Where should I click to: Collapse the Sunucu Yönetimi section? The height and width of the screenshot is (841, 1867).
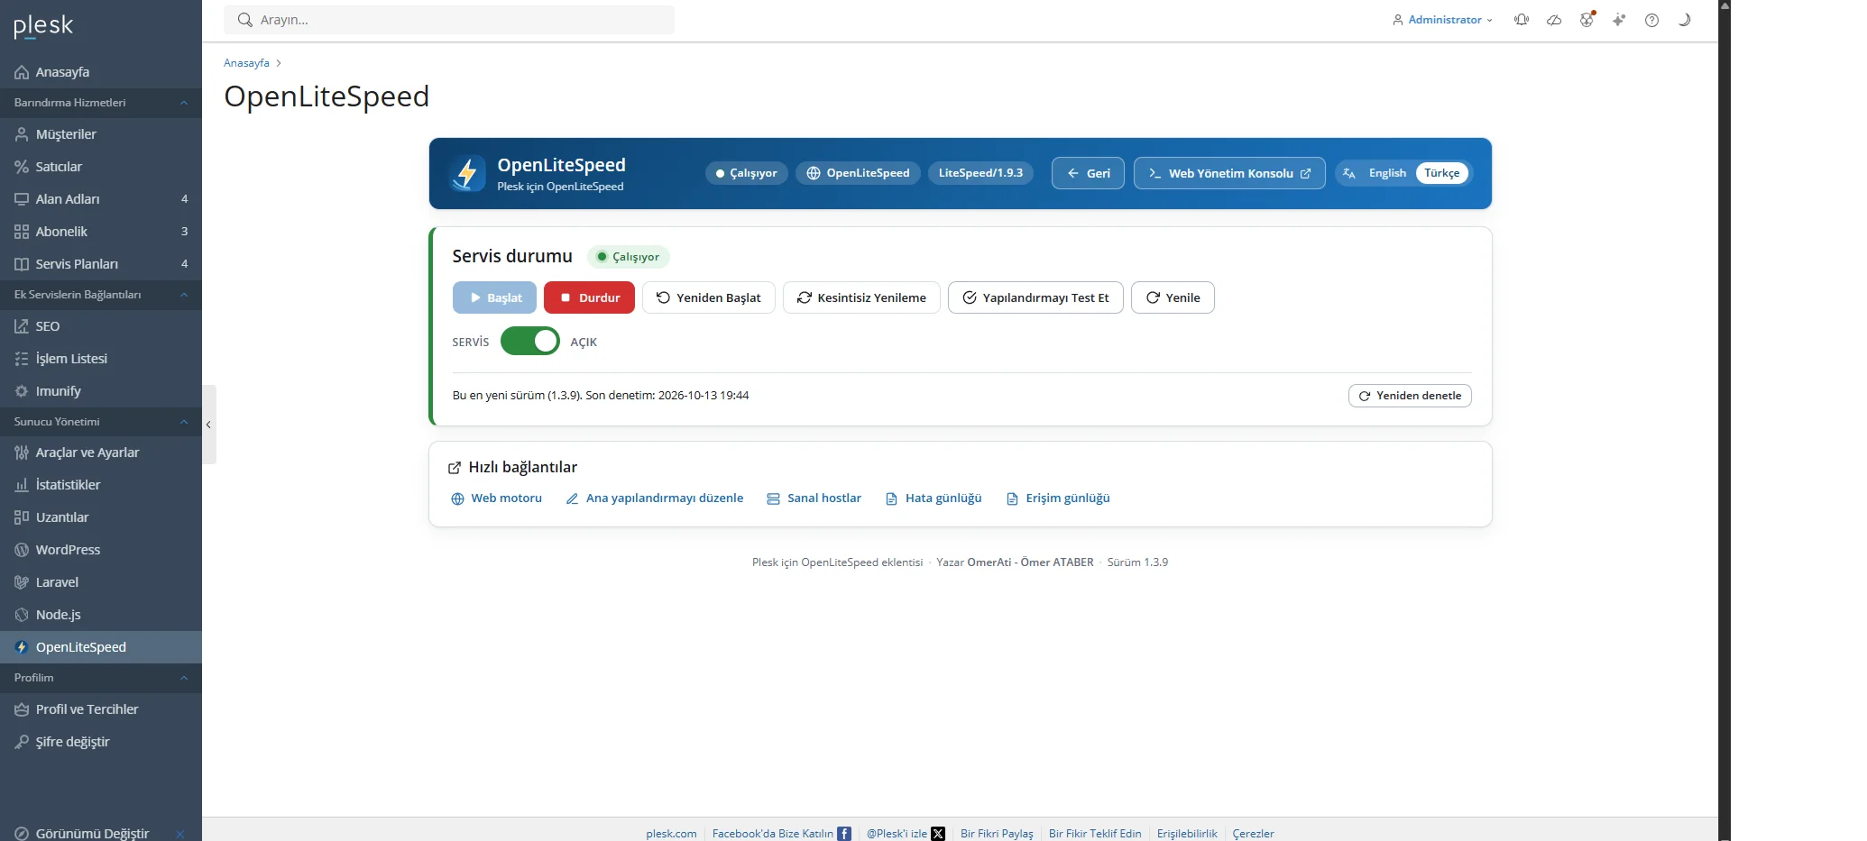(101, 422)
